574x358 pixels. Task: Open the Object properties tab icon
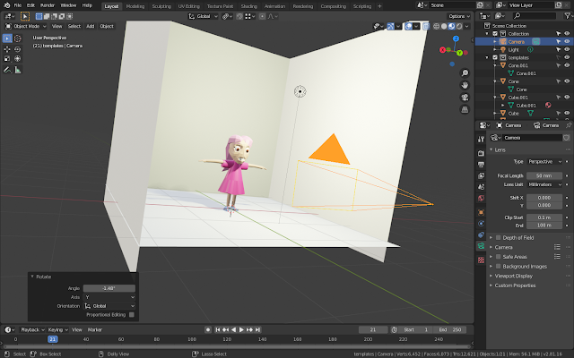click(481, 212)
